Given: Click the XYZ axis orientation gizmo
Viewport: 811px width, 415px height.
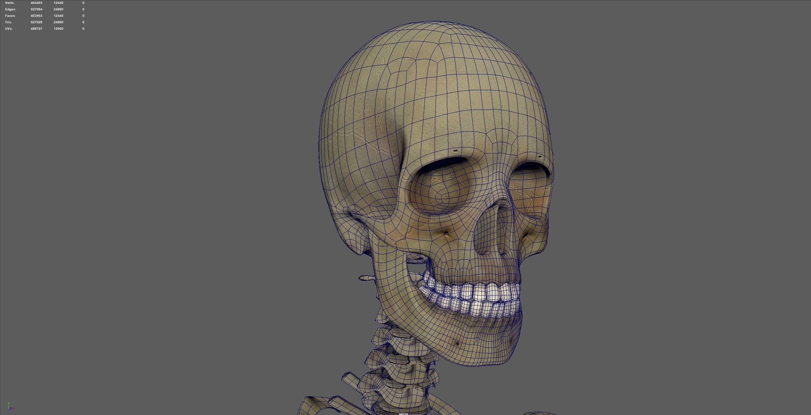Looking at the screenshot, I should coord(10,406).
